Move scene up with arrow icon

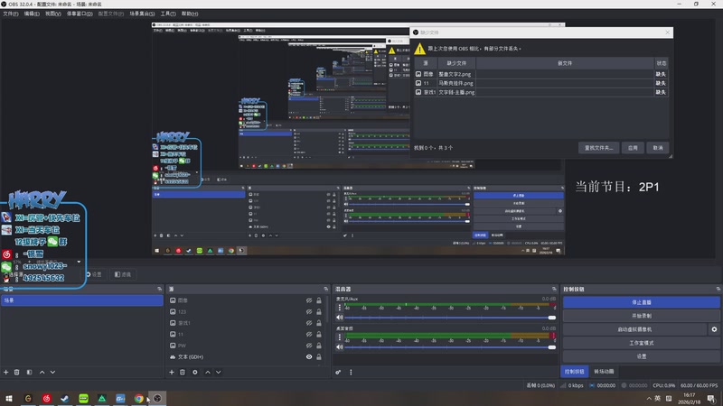42,372
